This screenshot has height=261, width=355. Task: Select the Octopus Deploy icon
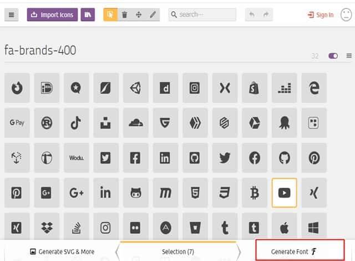pos(285,123)
